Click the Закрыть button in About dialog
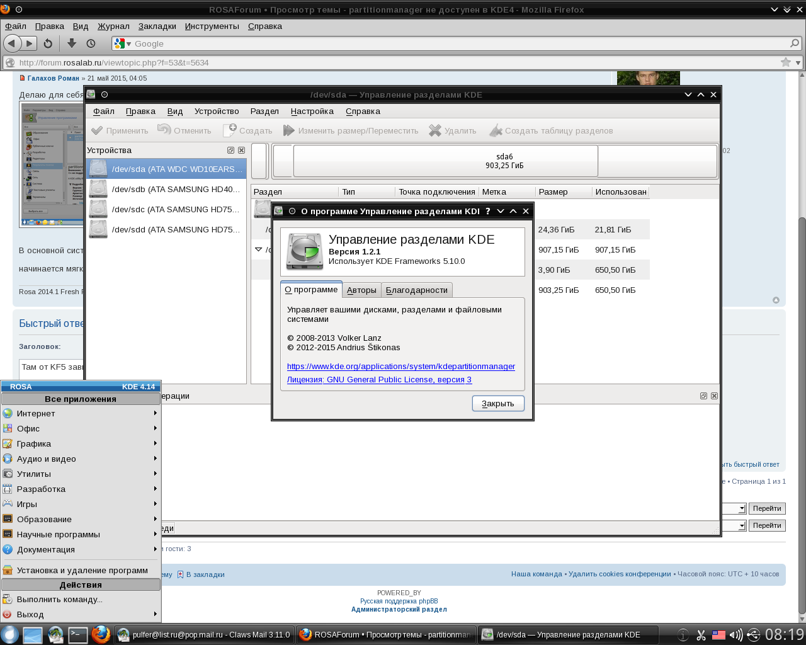Viewport: 806px width, 645px height. click(x=498, y=403)
